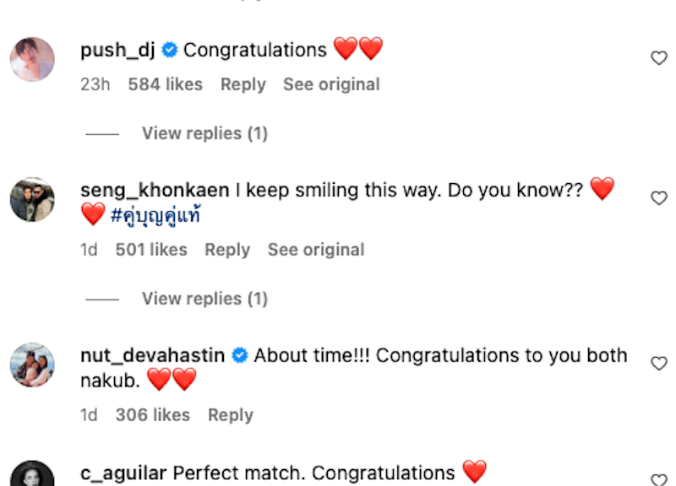Expand View replies under push_dj comment
Screen dimensions: 676x486
pyautogui.click(x=204, y=133)
